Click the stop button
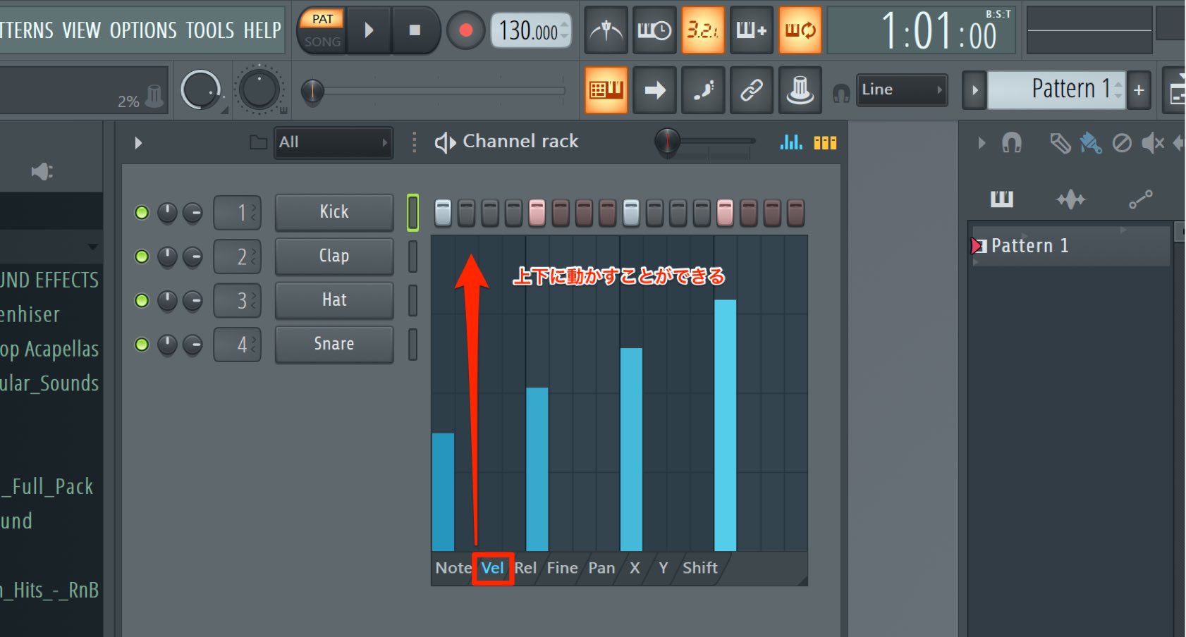The width and height of the screenshot is (1186, 637). [x=415, y=30]
